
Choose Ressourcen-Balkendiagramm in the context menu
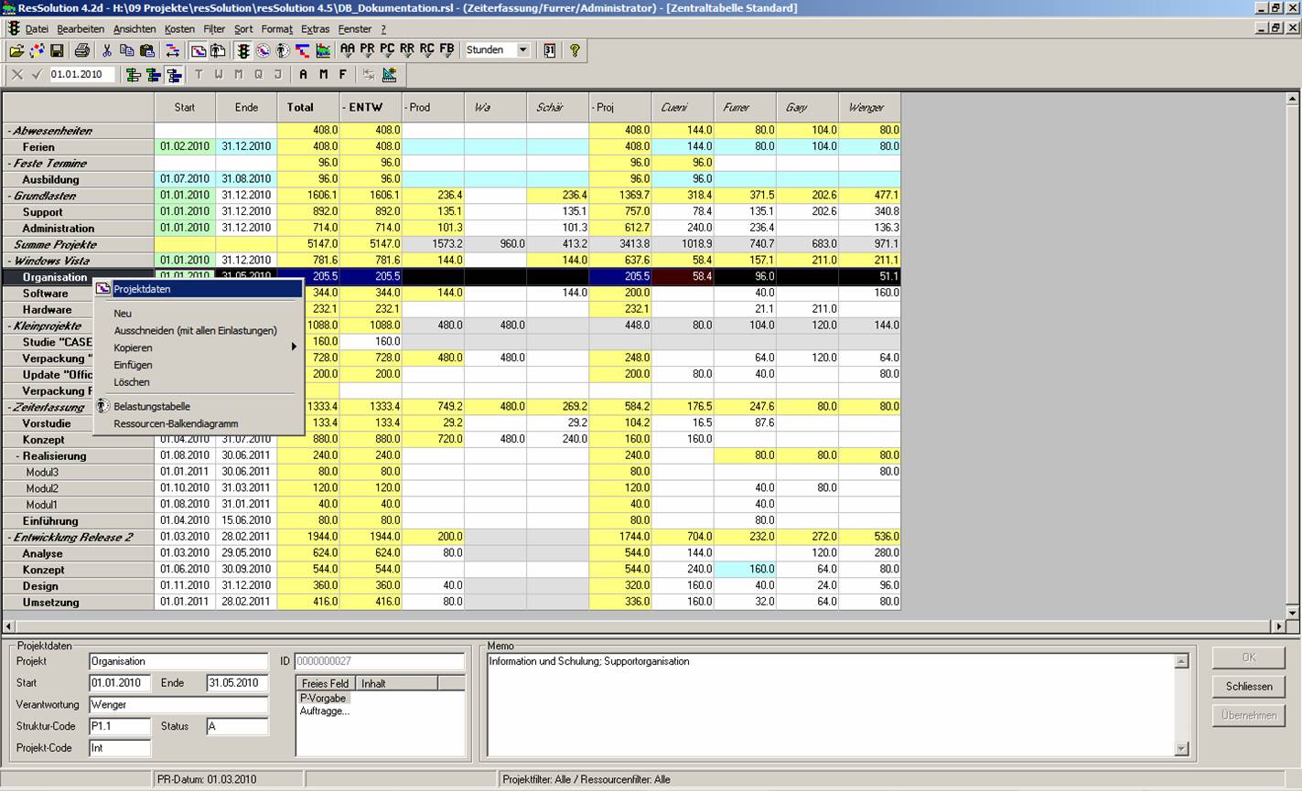coord(199,423)
